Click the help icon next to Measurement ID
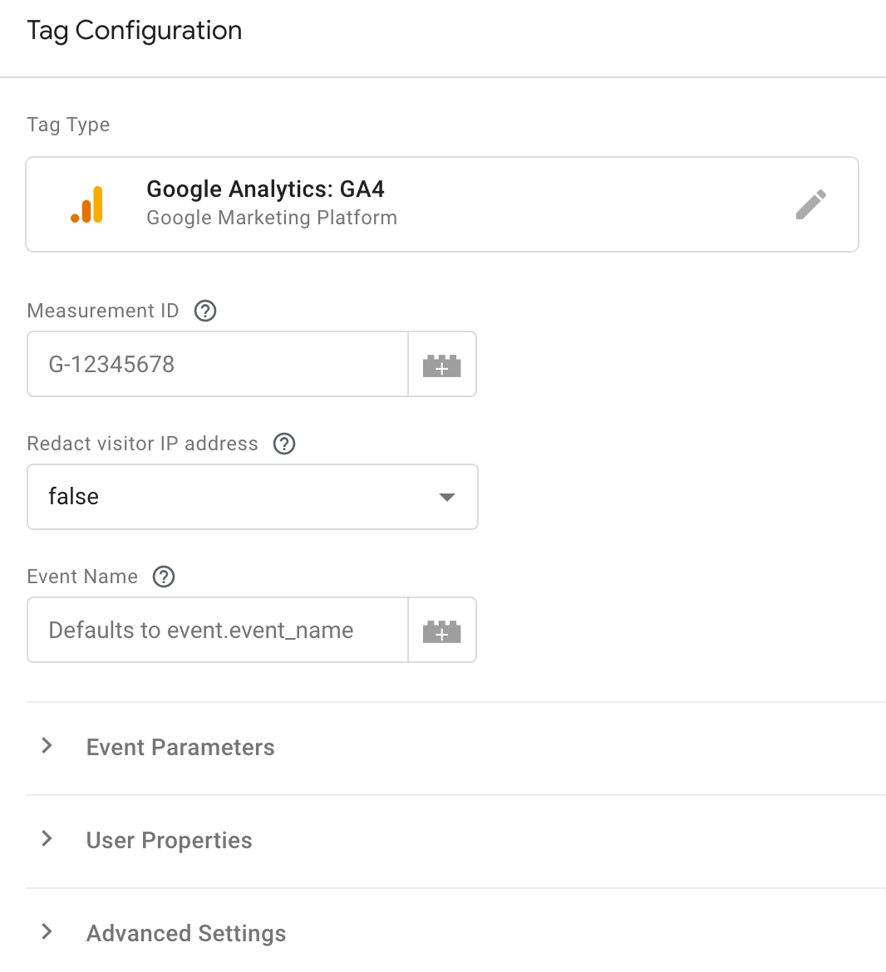Screen dimensions: 886x972 point(205,311)
